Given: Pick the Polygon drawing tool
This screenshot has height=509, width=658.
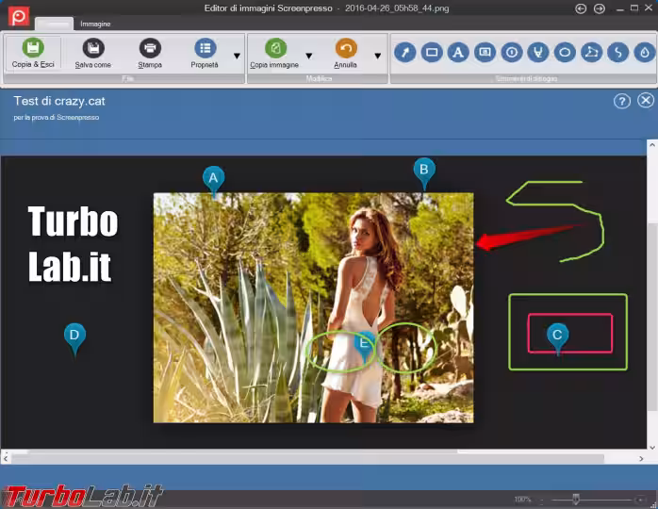Looking at the screenshot, I should pyautogui.click(x=591, y=52).
